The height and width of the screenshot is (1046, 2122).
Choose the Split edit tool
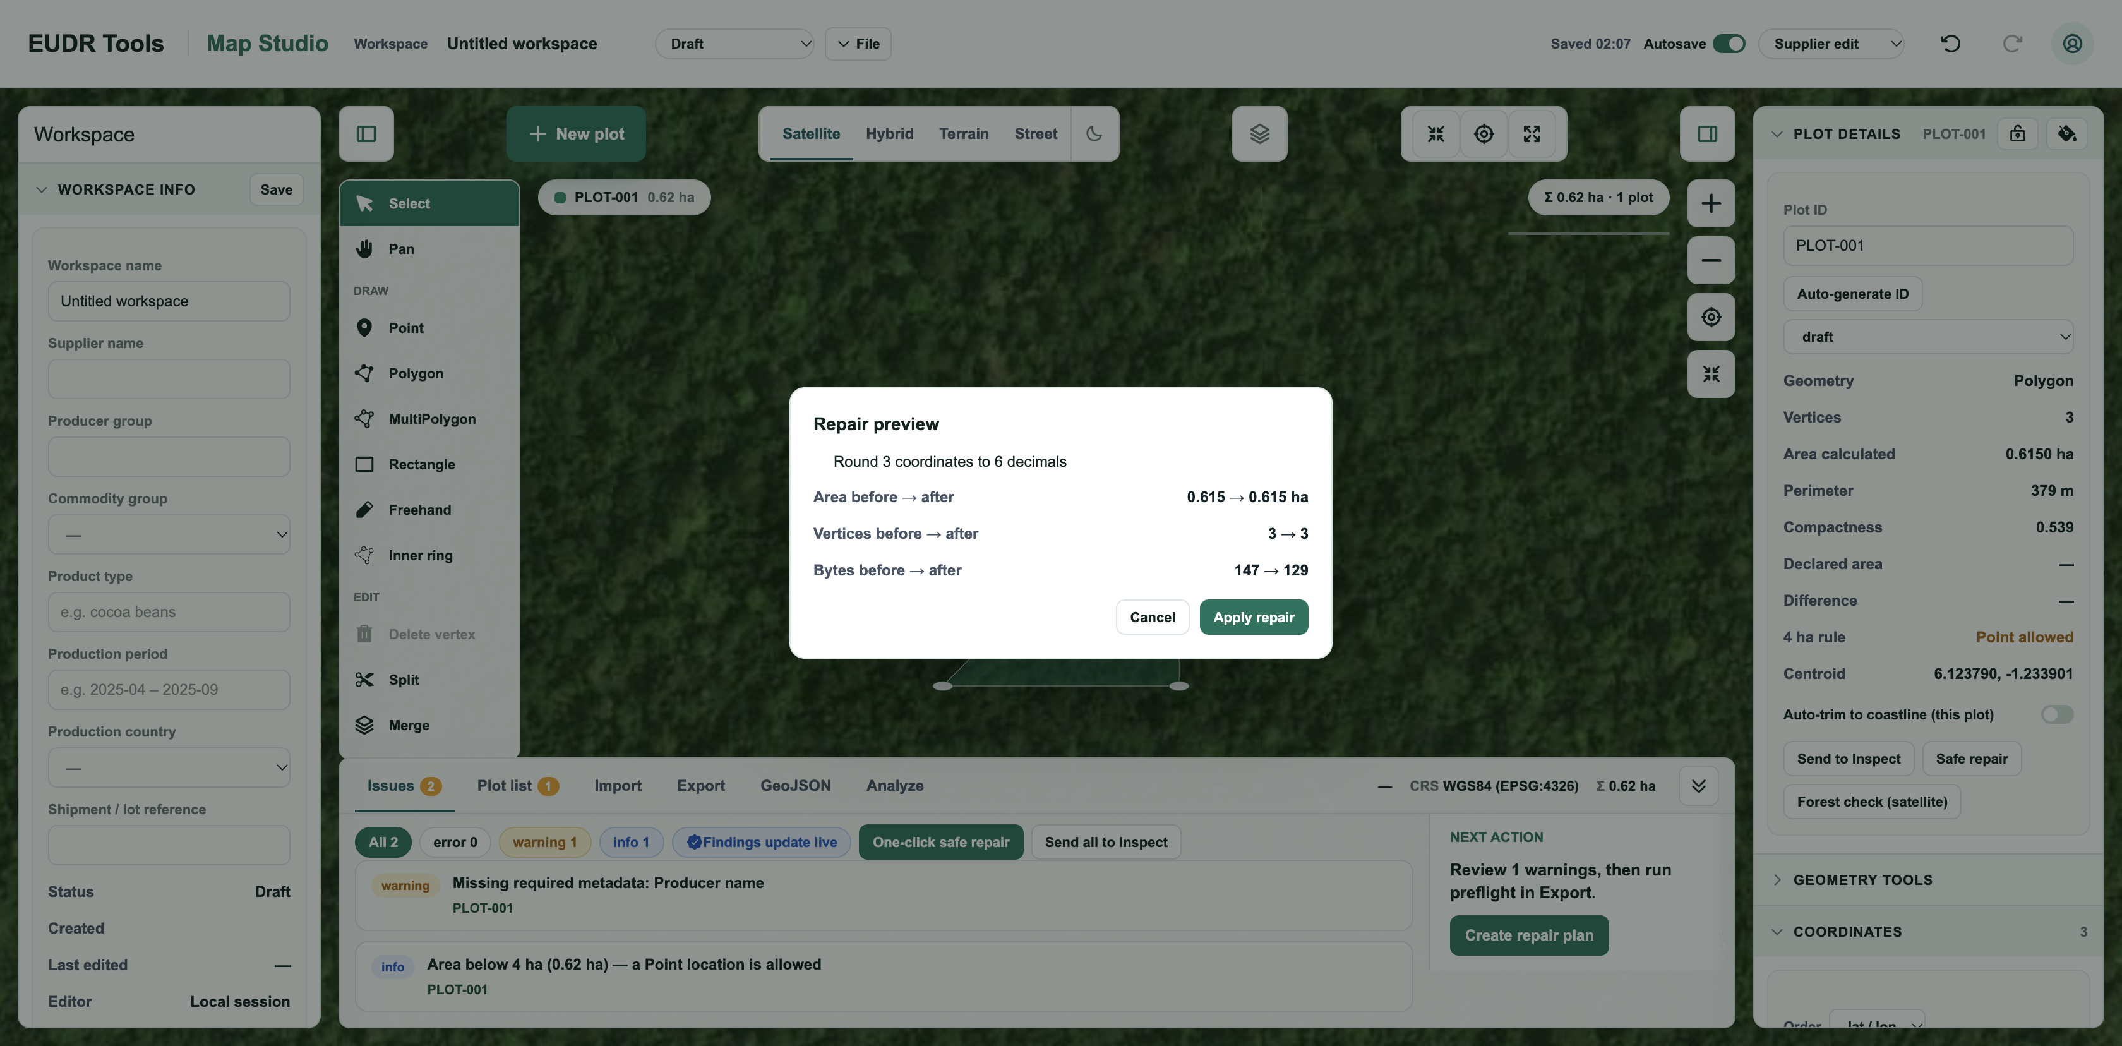(429, 680)
